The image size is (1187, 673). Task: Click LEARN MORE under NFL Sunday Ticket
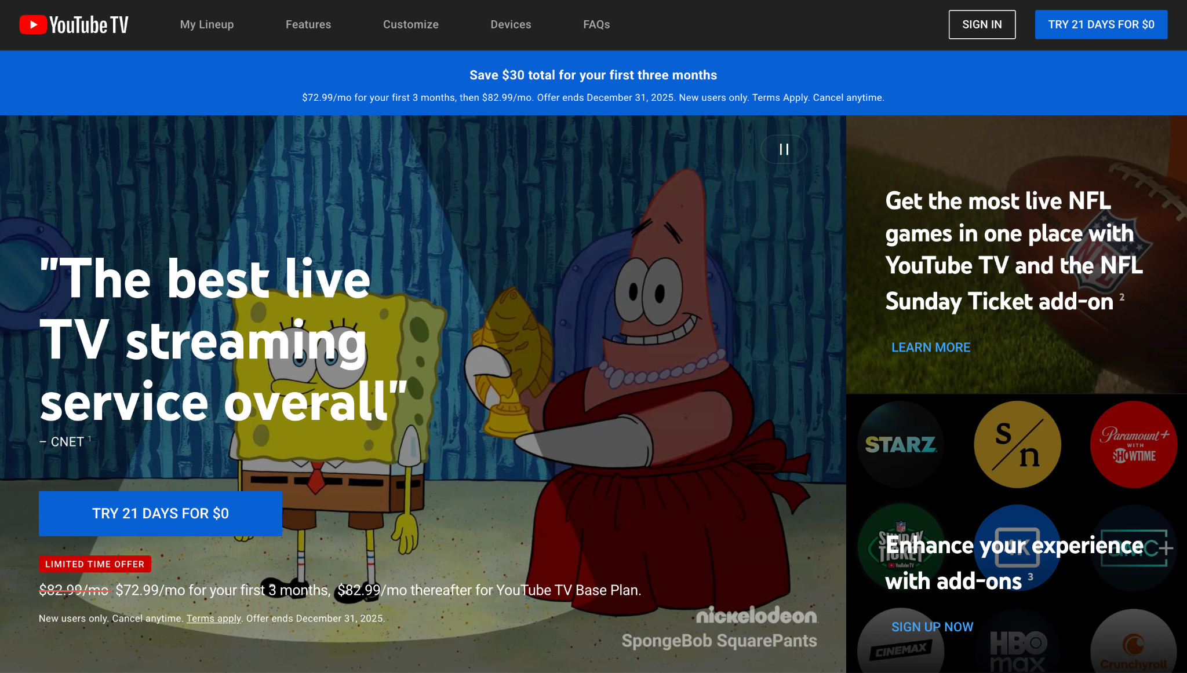click(x=931, y=347)
